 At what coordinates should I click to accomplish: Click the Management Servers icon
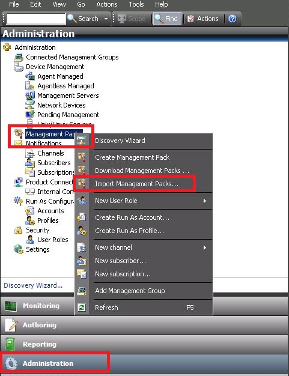[30, 96]
